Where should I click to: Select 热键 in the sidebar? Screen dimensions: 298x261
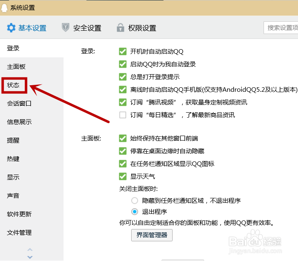coord(13,159)
